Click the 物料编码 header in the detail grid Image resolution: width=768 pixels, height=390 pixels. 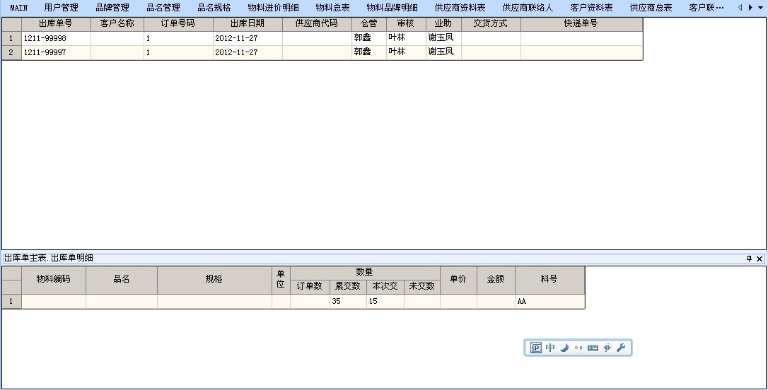click(x=53, y=279)
